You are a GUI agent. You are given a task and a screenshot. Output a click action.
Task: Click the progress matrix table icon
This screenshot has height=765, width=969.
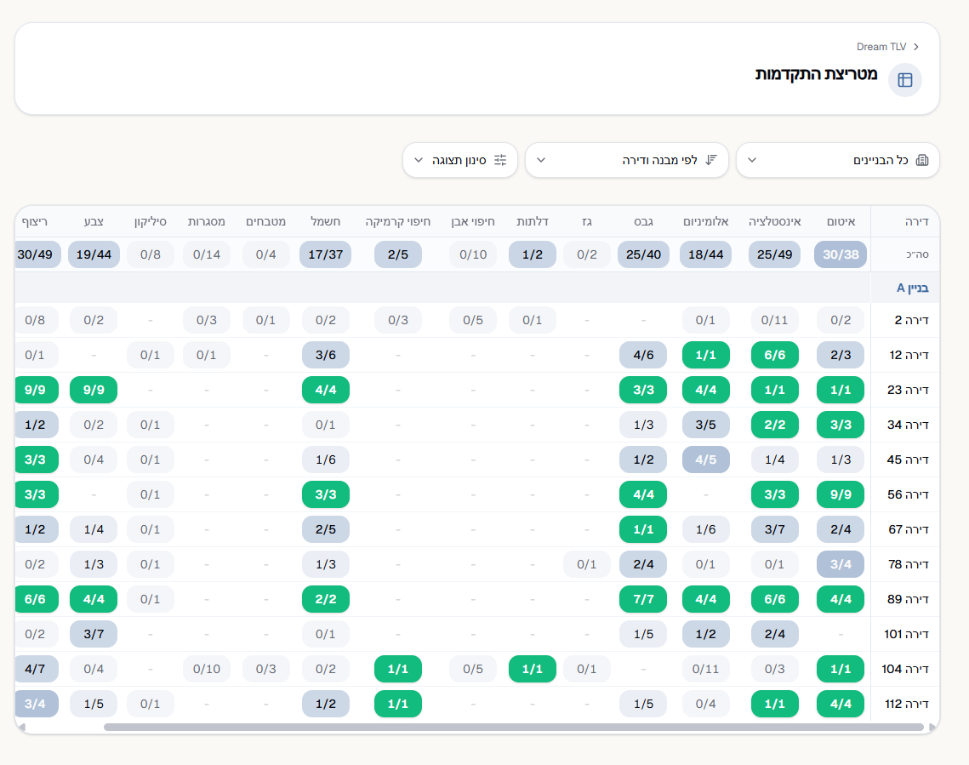point(904,80)
